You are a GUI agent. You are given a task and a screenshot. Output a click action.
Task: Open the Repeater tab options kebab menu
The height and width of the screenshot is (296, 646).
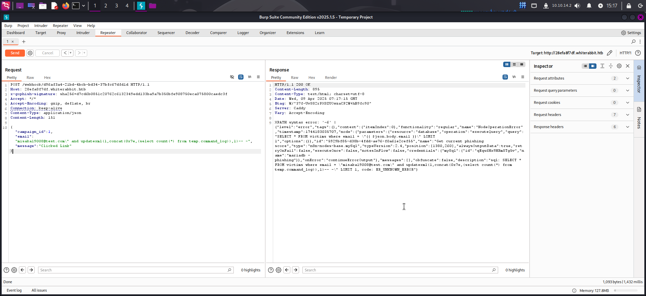point(640,41)
